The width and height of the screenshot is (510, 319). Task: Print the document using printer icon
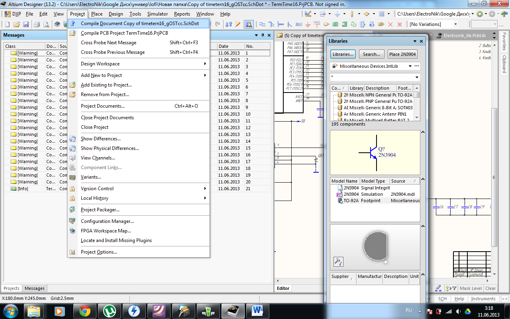[x=37, y=24]
